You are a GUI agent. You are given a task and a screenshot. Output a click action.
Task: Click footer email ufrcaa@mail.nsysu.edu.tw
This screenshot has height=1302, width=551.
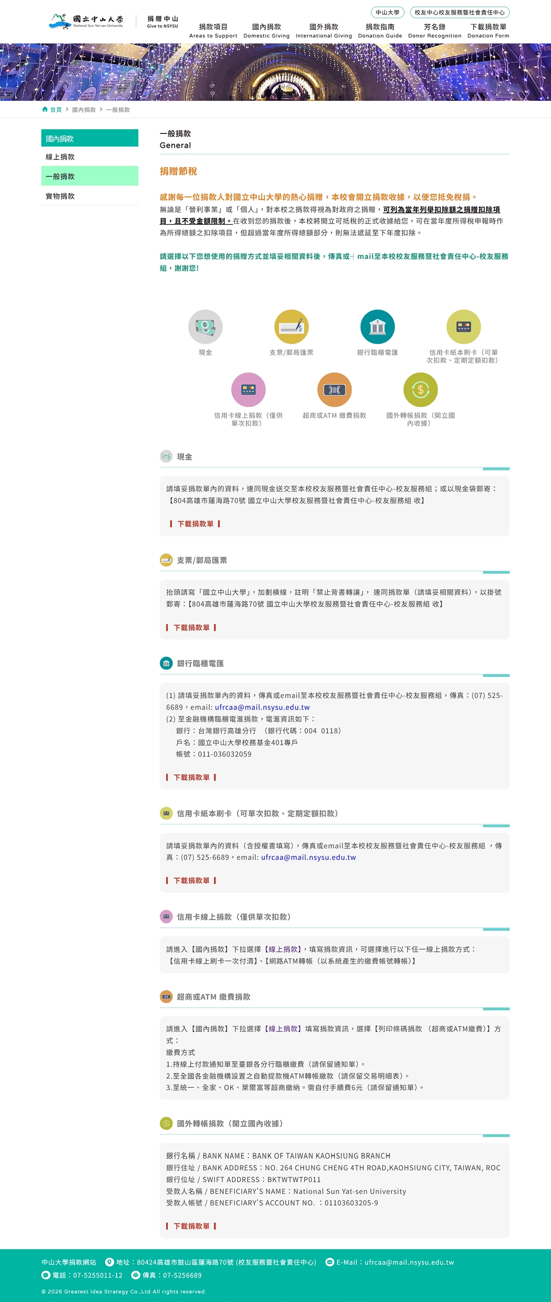[409, 1262]
